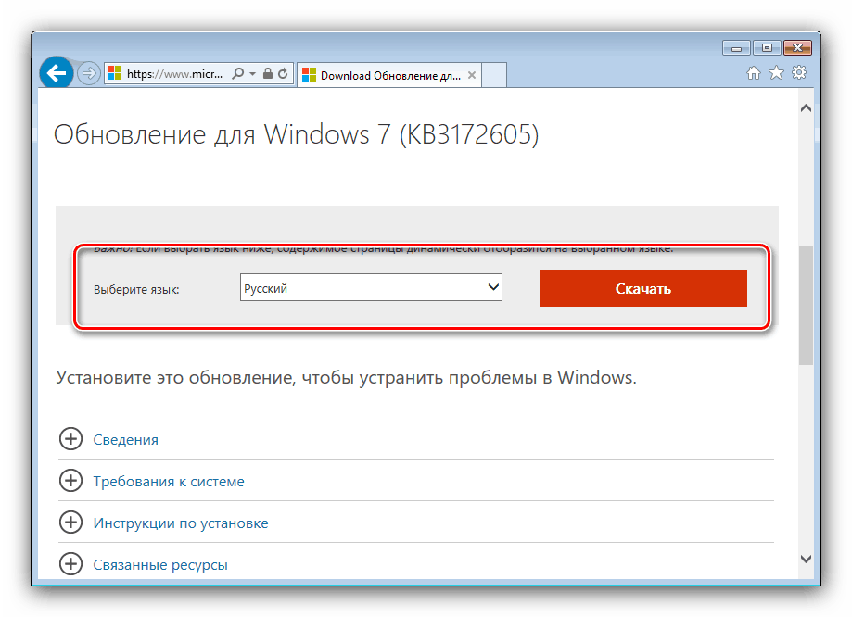
Task: Click the Refresh page icon
Action: (x=283, y=73)
